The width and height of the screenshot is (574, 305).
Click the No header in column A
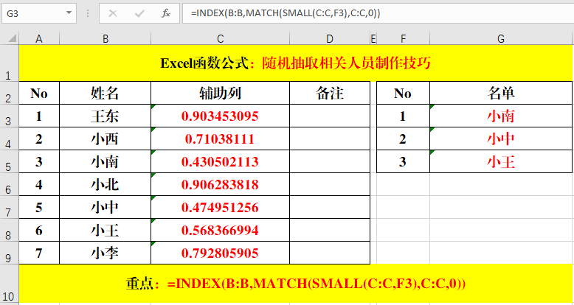pos(39,93)
